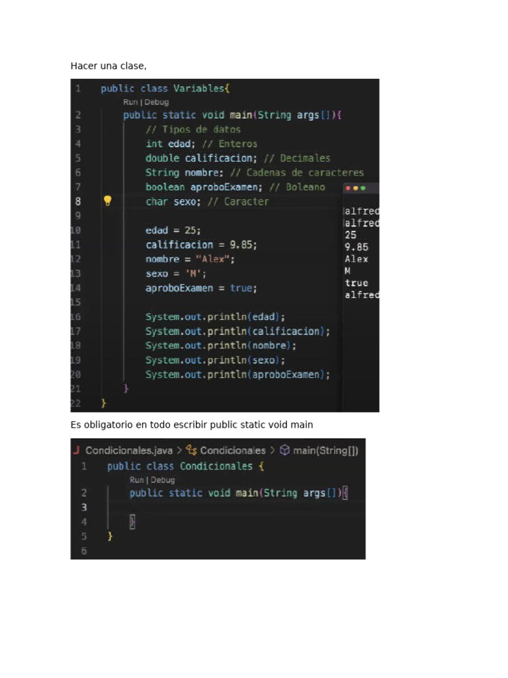Click the 'public class Condicionales {' line
The image size is (508, 678).
pyautogui.click(x=186, y=467)
